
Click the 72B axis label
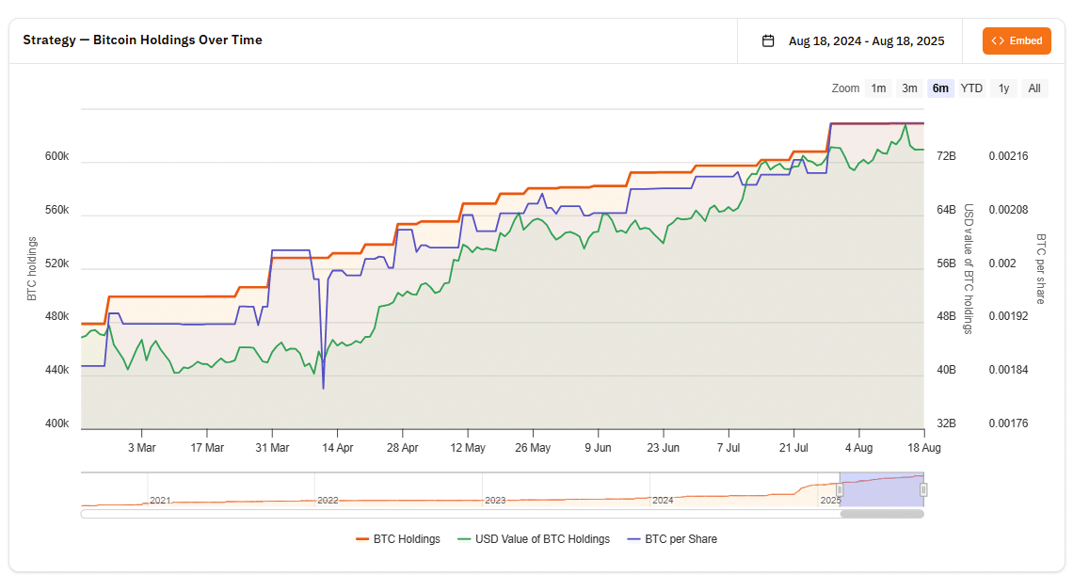[946, 156]
